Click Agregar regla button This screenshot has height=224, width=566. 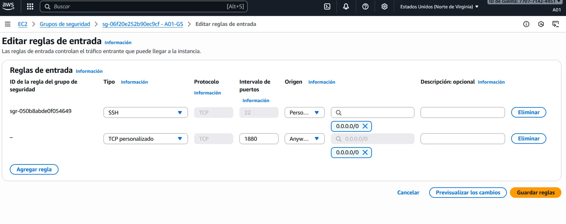click(x=34, y=169)
